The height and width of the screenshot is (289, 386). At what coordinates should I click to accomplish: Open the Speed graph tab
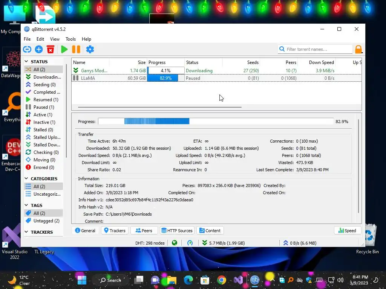347,231
